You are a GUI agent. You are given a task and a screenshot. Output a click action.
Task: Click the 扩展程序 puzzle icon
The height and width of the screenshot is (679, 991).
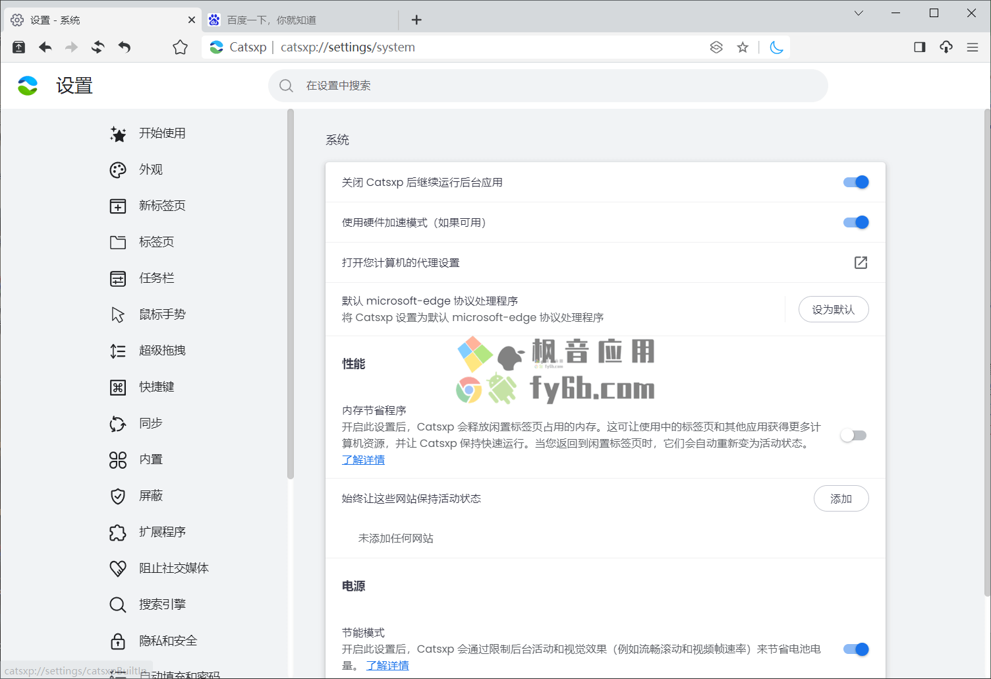coord(118,533)
